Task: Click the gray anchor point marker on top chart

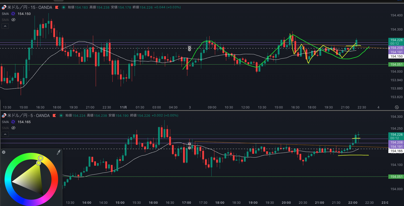Action: pyautogui.click(x=190, y=48)
